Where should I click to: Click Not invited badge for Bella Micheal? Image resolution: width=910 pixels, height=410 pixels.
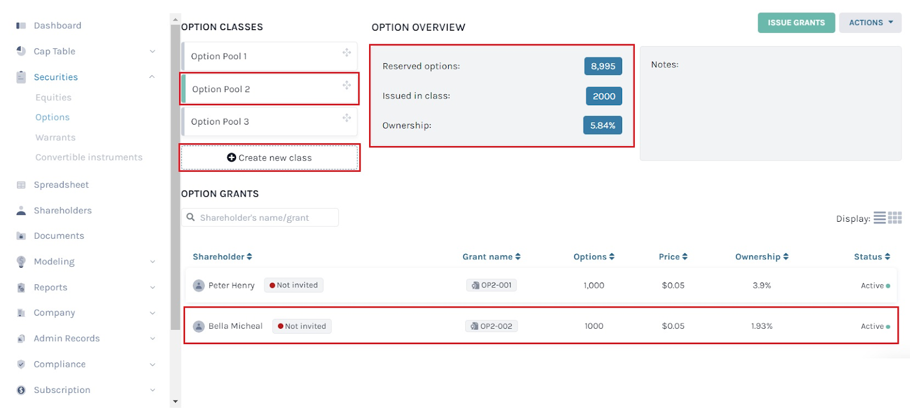click(302, 326)
